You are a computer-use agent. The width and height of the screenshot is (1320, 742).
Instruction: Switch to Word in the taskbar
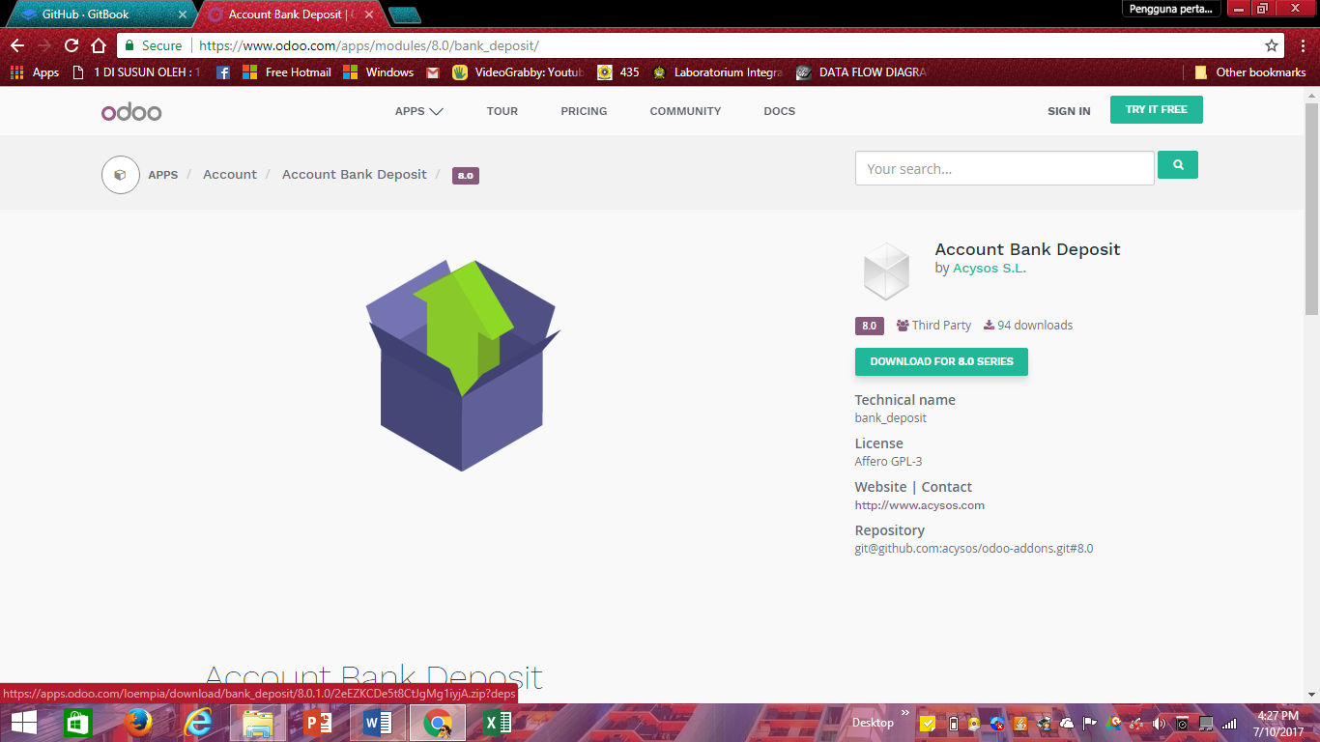pos(378,723)
